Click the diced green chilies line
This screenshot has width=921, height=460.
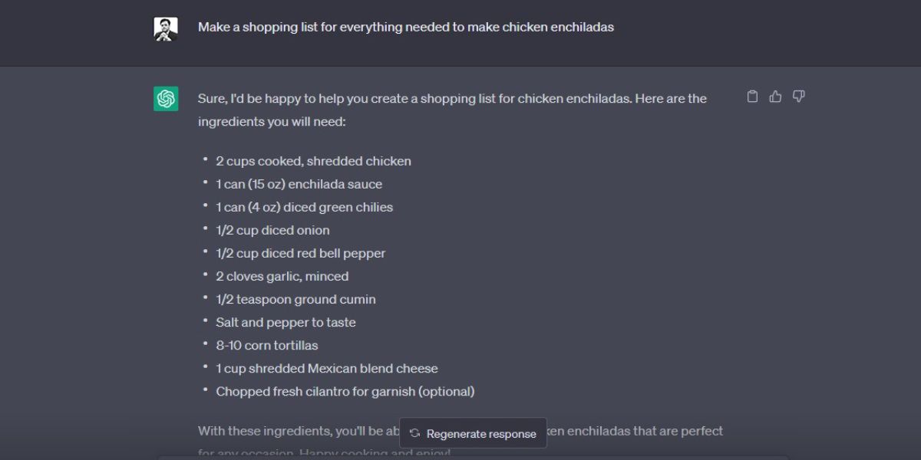point(304,207)
